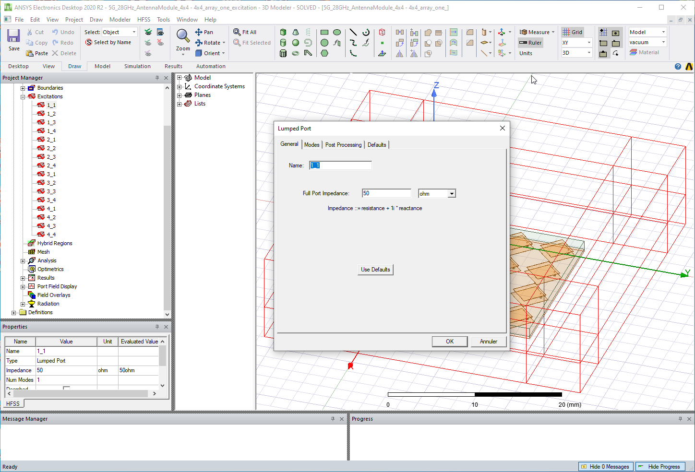Image resolution: width=695 pixels, height=472 pixels.
Task: Click the Paste clipboard icon
Action: click(x=30, y=53)
